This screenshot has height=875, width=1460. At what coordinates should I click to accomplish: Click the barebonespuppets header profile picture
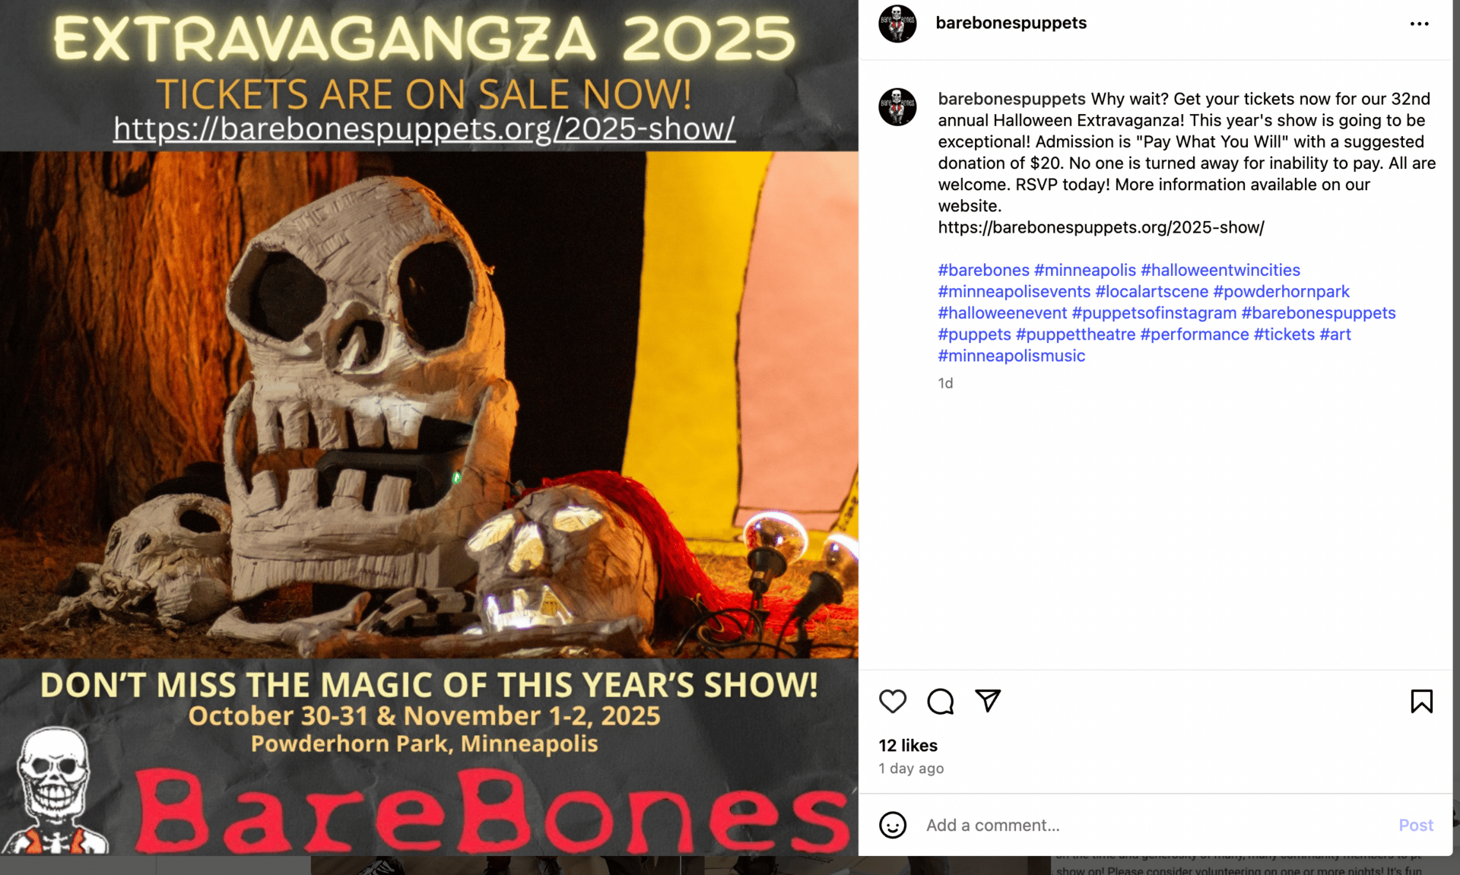coord(897,24)
